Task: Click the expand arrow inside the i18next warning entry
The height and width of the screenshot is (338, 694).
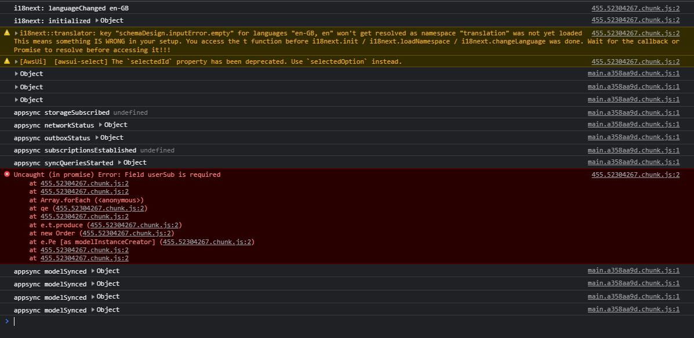Action: (16, 33)
